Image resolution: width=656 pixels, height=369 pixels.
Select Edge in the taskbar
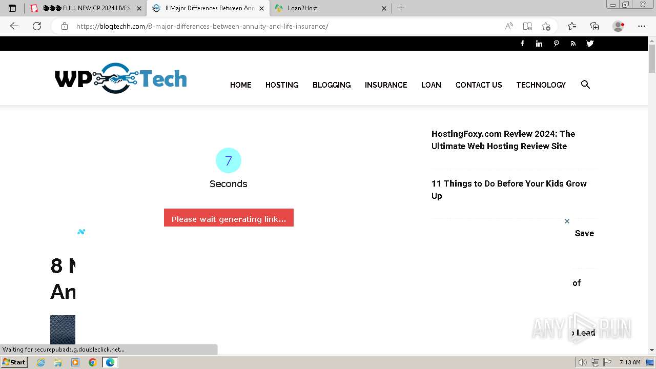pos(110,362)
